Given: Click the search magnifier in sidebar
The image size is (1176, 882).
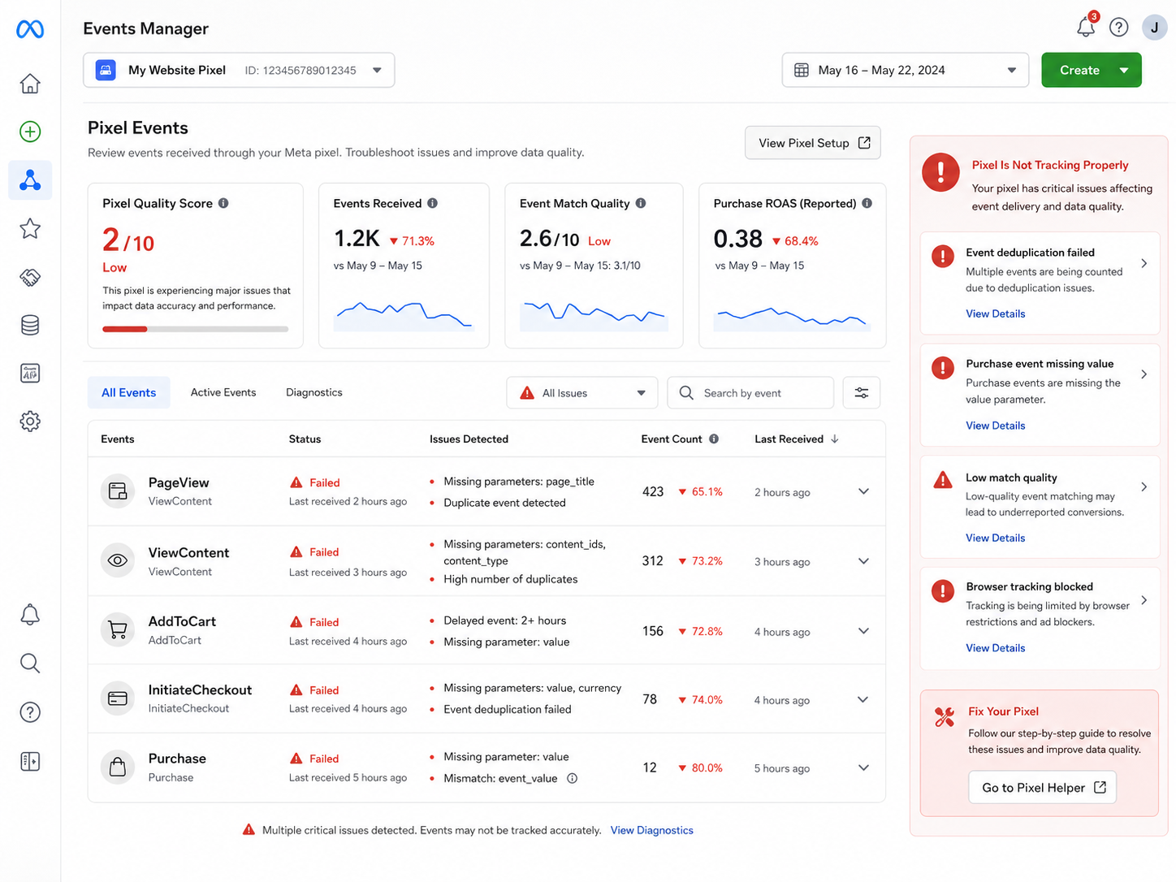Looking at the screenshot, I should pos(30,664).
